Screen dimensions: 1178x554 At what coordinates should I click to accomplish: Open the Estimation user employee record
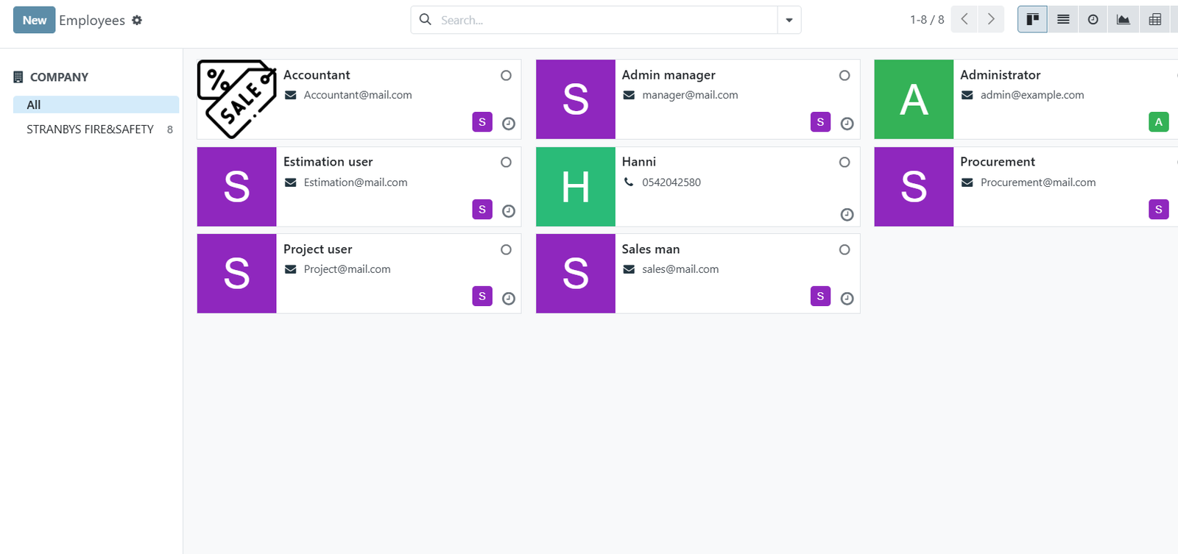tap(328, 162)
